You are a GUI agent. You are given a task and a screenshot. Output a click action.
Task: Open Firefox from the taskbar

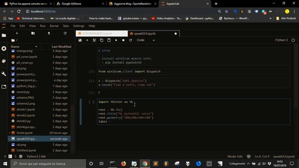[x=123, y=164]
